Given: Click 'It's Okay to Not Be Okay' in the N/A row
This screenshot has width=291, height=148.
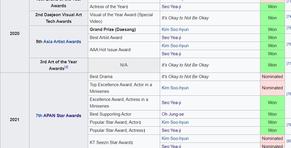Looking at the screenshot, I should 185,65.
